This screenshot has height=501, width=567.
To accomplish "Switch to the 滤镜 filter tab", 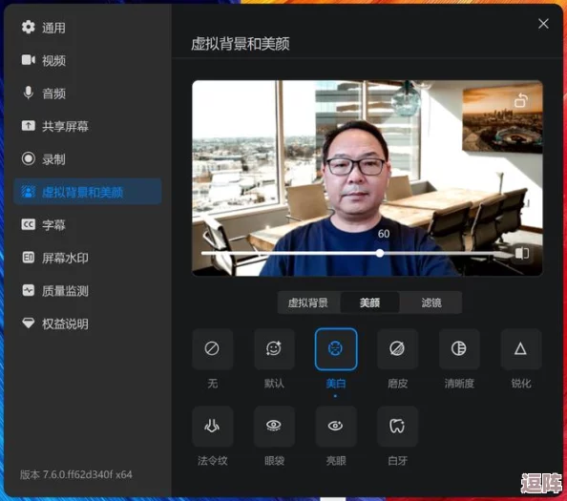I will point(431,303).
